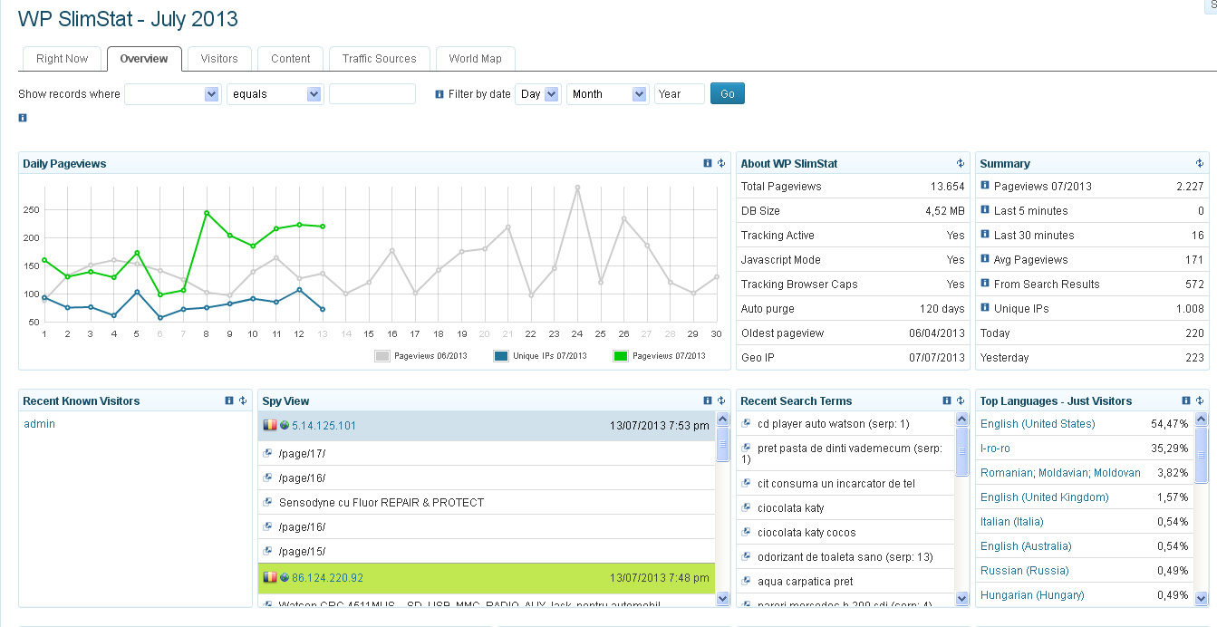The width and height of the screenshot is (1217, 627).
Task: Click info icon in Daily Pageviews header
Action: click(708, 163)
